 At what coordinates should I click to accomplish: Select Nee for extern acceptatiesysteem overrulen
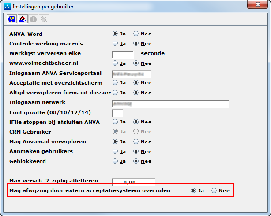click(x=215, y=190)
